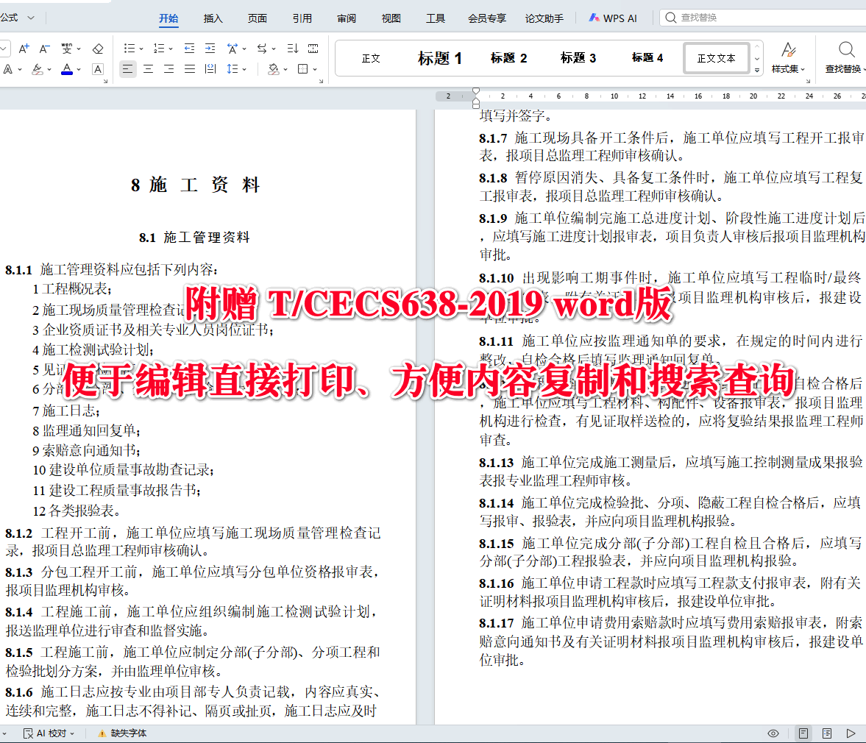Increase paragraph indent
The height and width of the screenshot is (743, 866).
click(x=210, y=49)
